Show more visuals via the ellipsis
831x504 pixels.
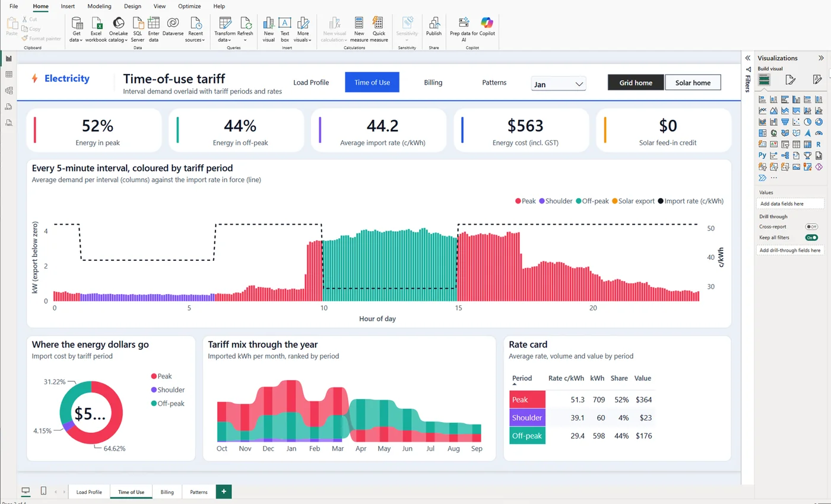coord(773,177)
